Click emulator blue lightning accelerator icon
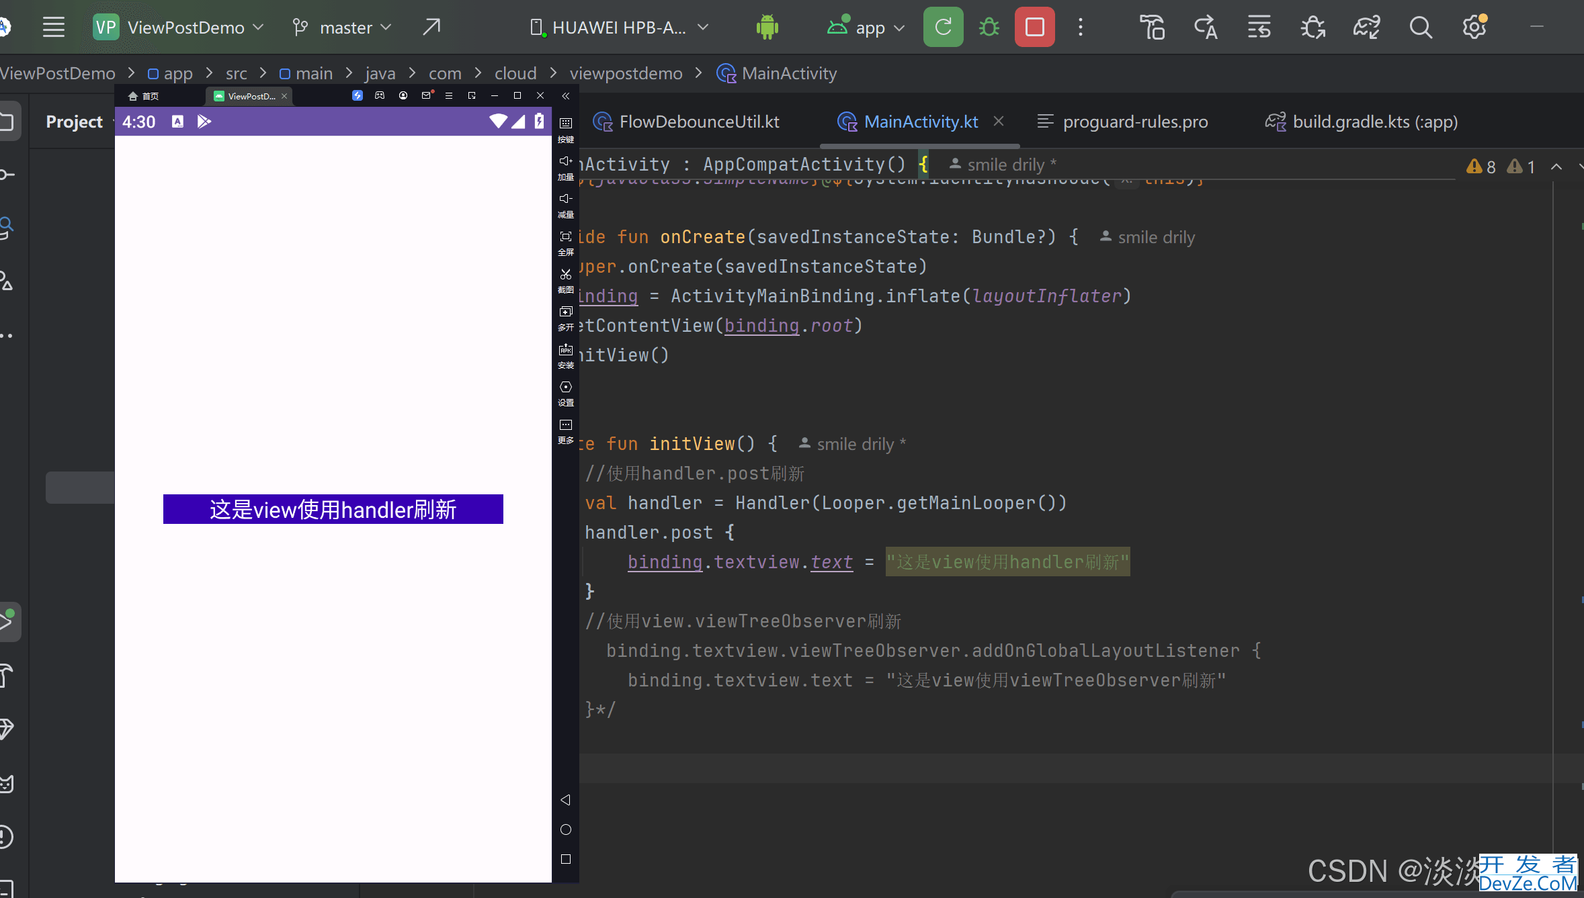The height and width of the screenshot is (898, 1584). click(357, 95)
